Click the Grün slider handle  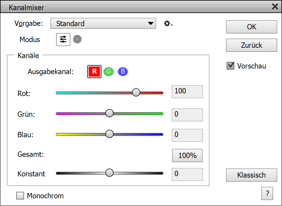point(110,113)
